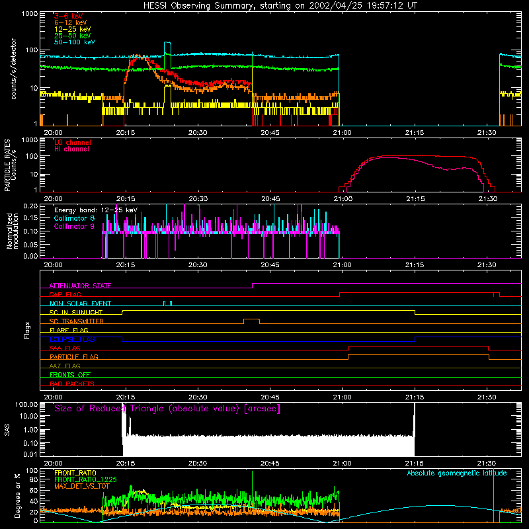Select the 'LO channel' legend entry
This screenshot has width=529, height=529.
[73, 142]
